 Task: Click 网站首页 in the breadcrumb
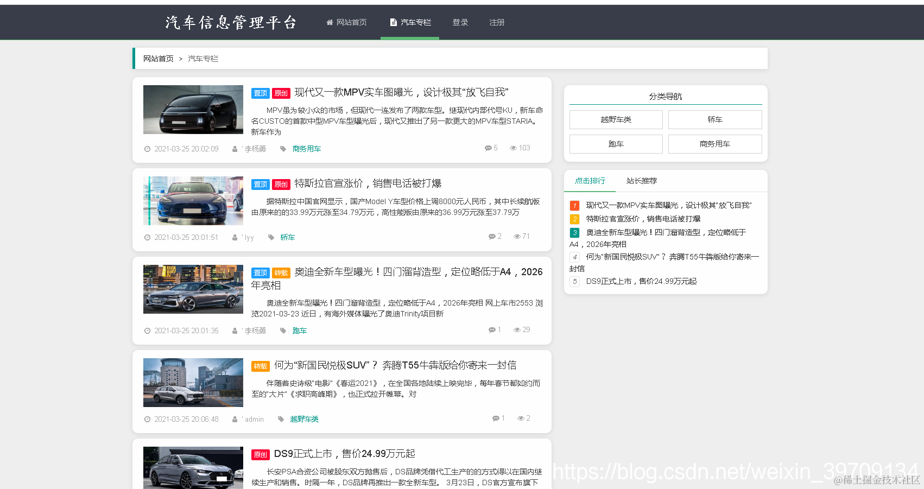click(x=159, y=59)
